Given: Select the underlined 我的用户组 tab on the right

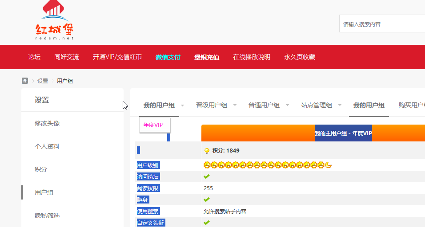Looking at the screenshot, I should point(369,105).
